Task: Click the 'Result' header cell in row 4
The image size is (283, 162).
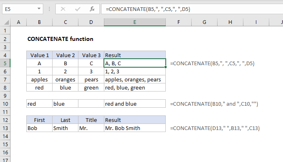Action: [135, 55]
